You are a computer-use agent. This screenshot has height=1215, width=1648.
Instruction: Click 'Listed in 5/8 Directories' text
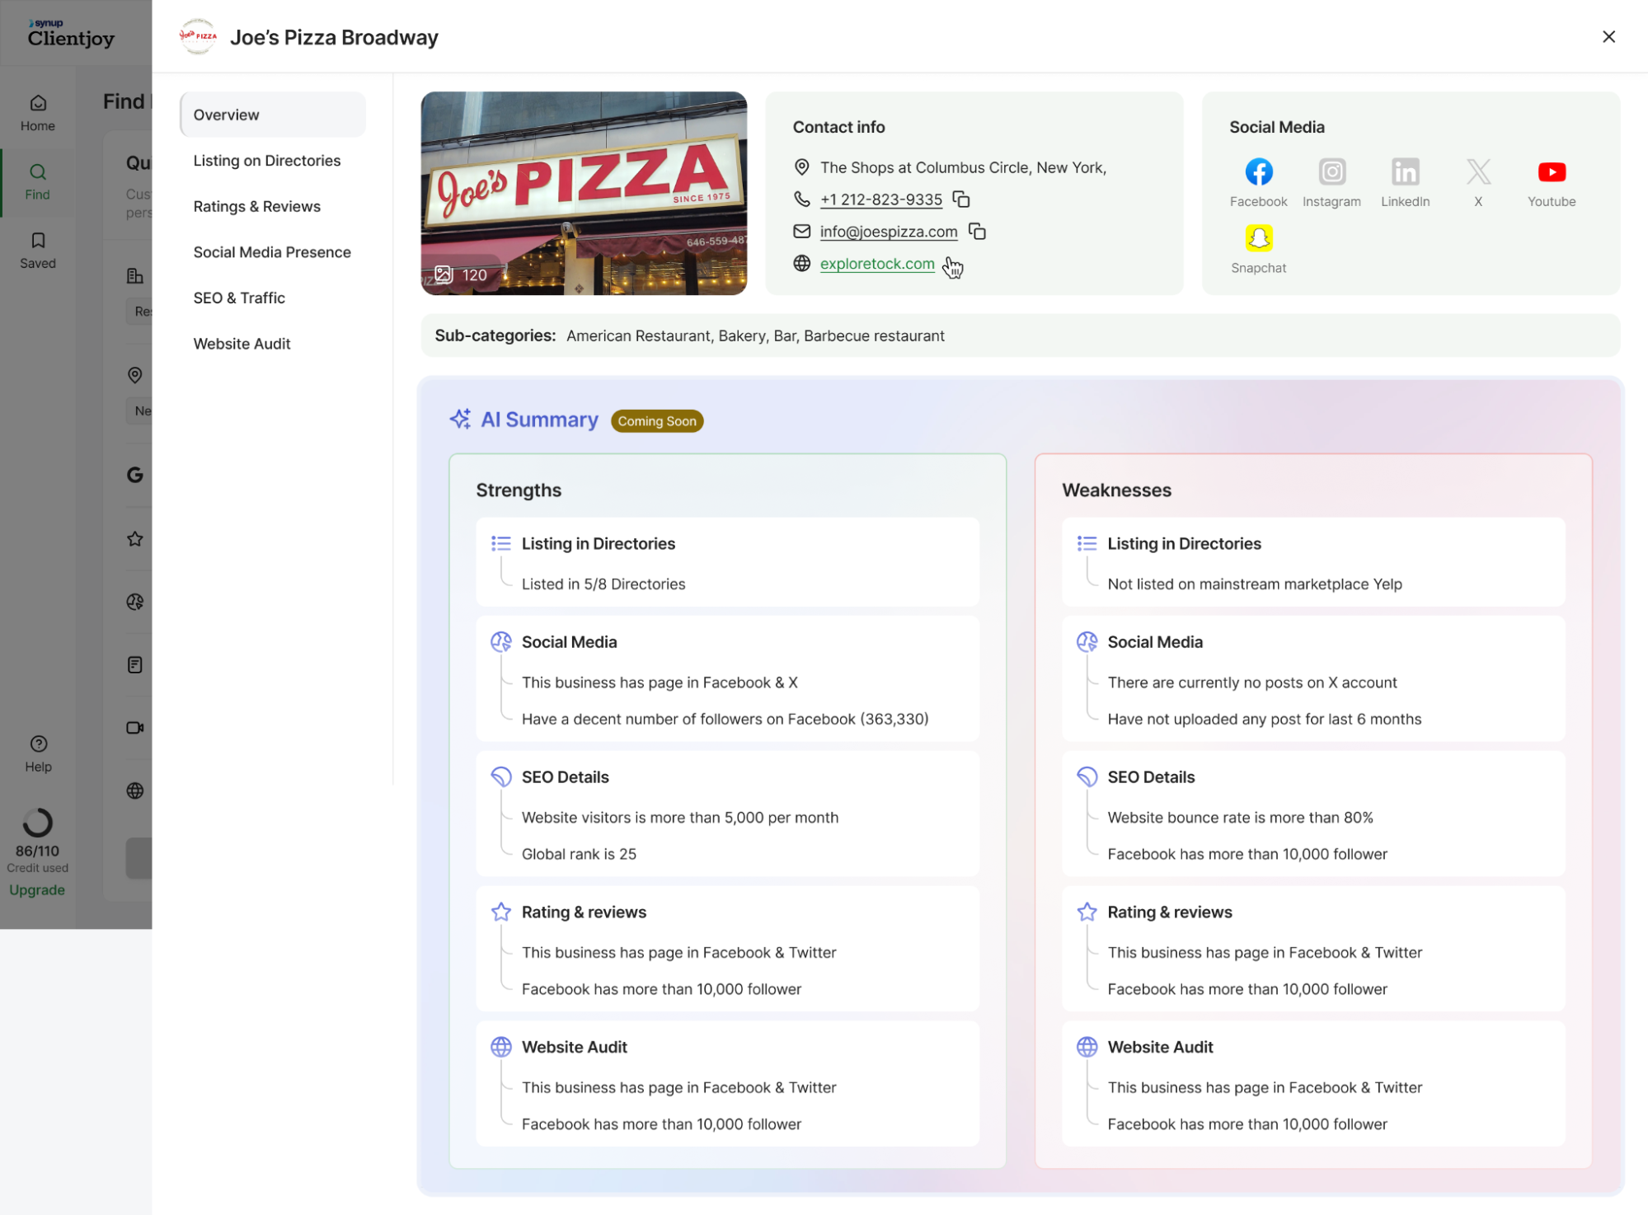[603, 584]
